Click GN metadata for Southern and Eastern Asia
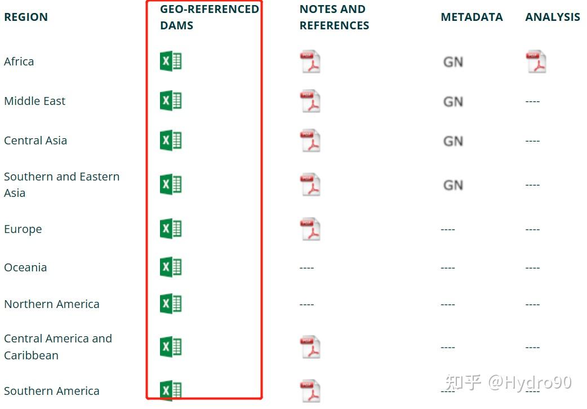 click(453, 184)
